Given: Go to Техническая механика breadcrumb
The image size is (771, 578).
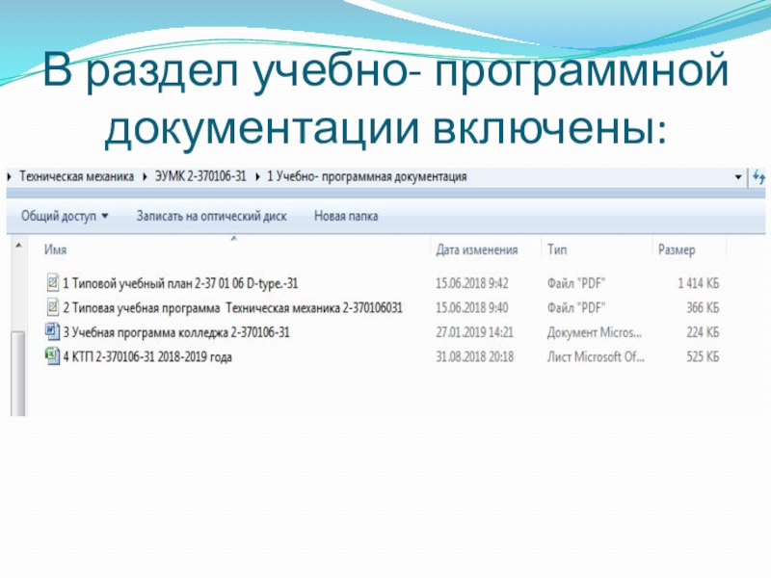Looking at the screenshot, I should (x=76, y=177).
